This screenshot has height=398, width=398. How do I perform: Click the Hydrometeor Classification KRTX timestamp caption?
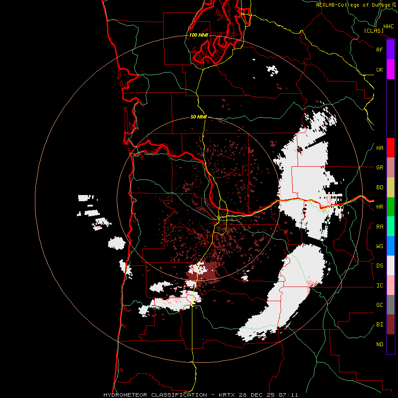point(200,395)
